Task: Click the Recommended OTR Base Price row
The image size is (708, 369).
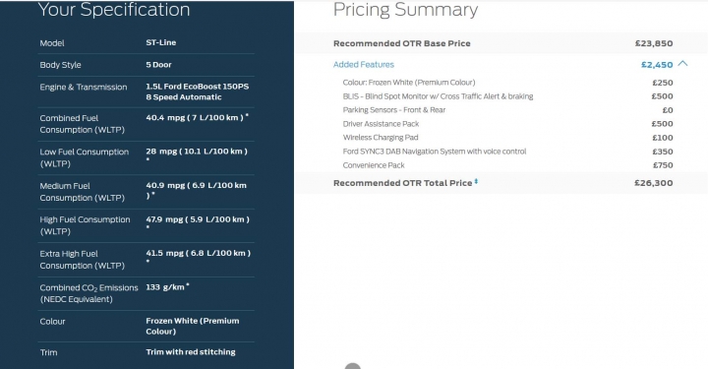Action: (502, 43)
